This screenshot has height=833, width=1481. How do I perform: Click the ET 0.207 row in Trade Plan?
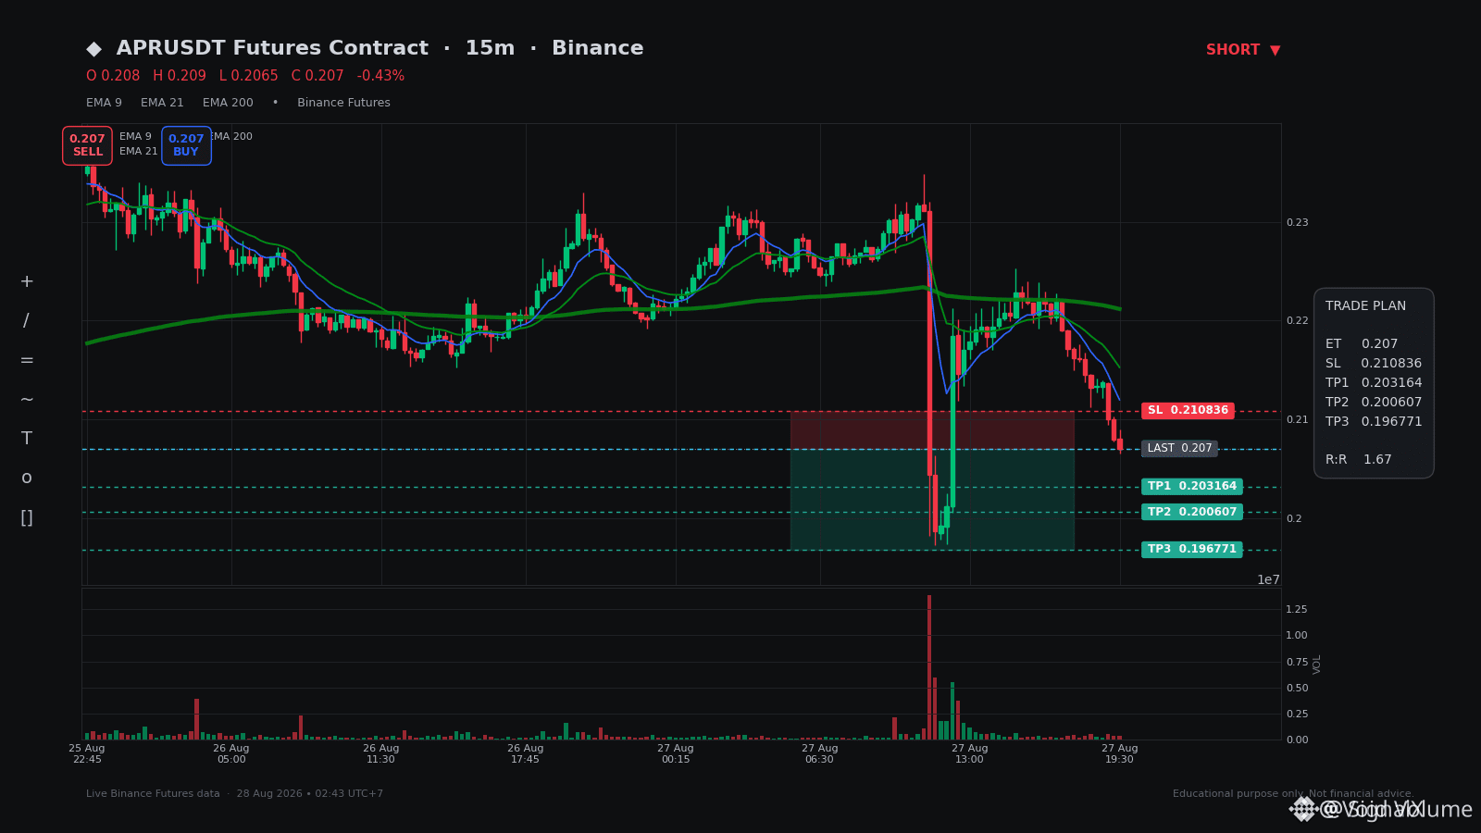click(x=1362, y=344)
